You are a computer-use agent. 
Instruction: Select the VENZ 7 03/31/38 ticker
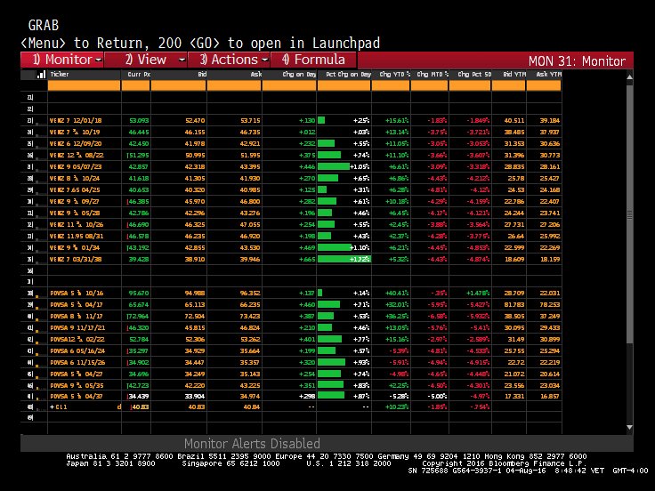click(x=76, y=259)
